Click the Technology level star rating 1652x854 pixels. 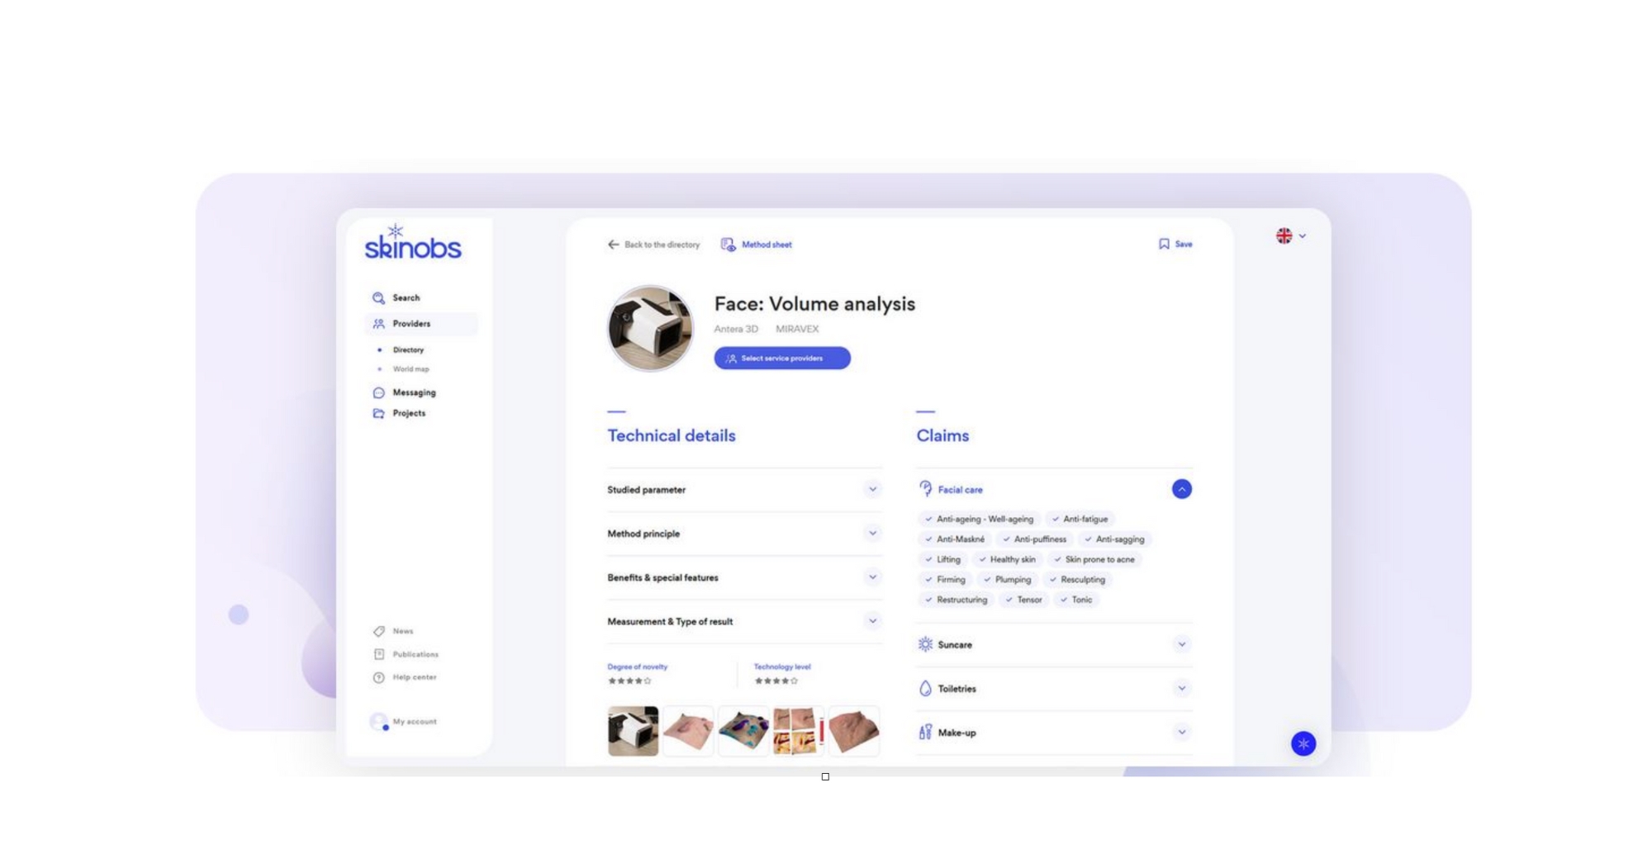coord(776,681)
